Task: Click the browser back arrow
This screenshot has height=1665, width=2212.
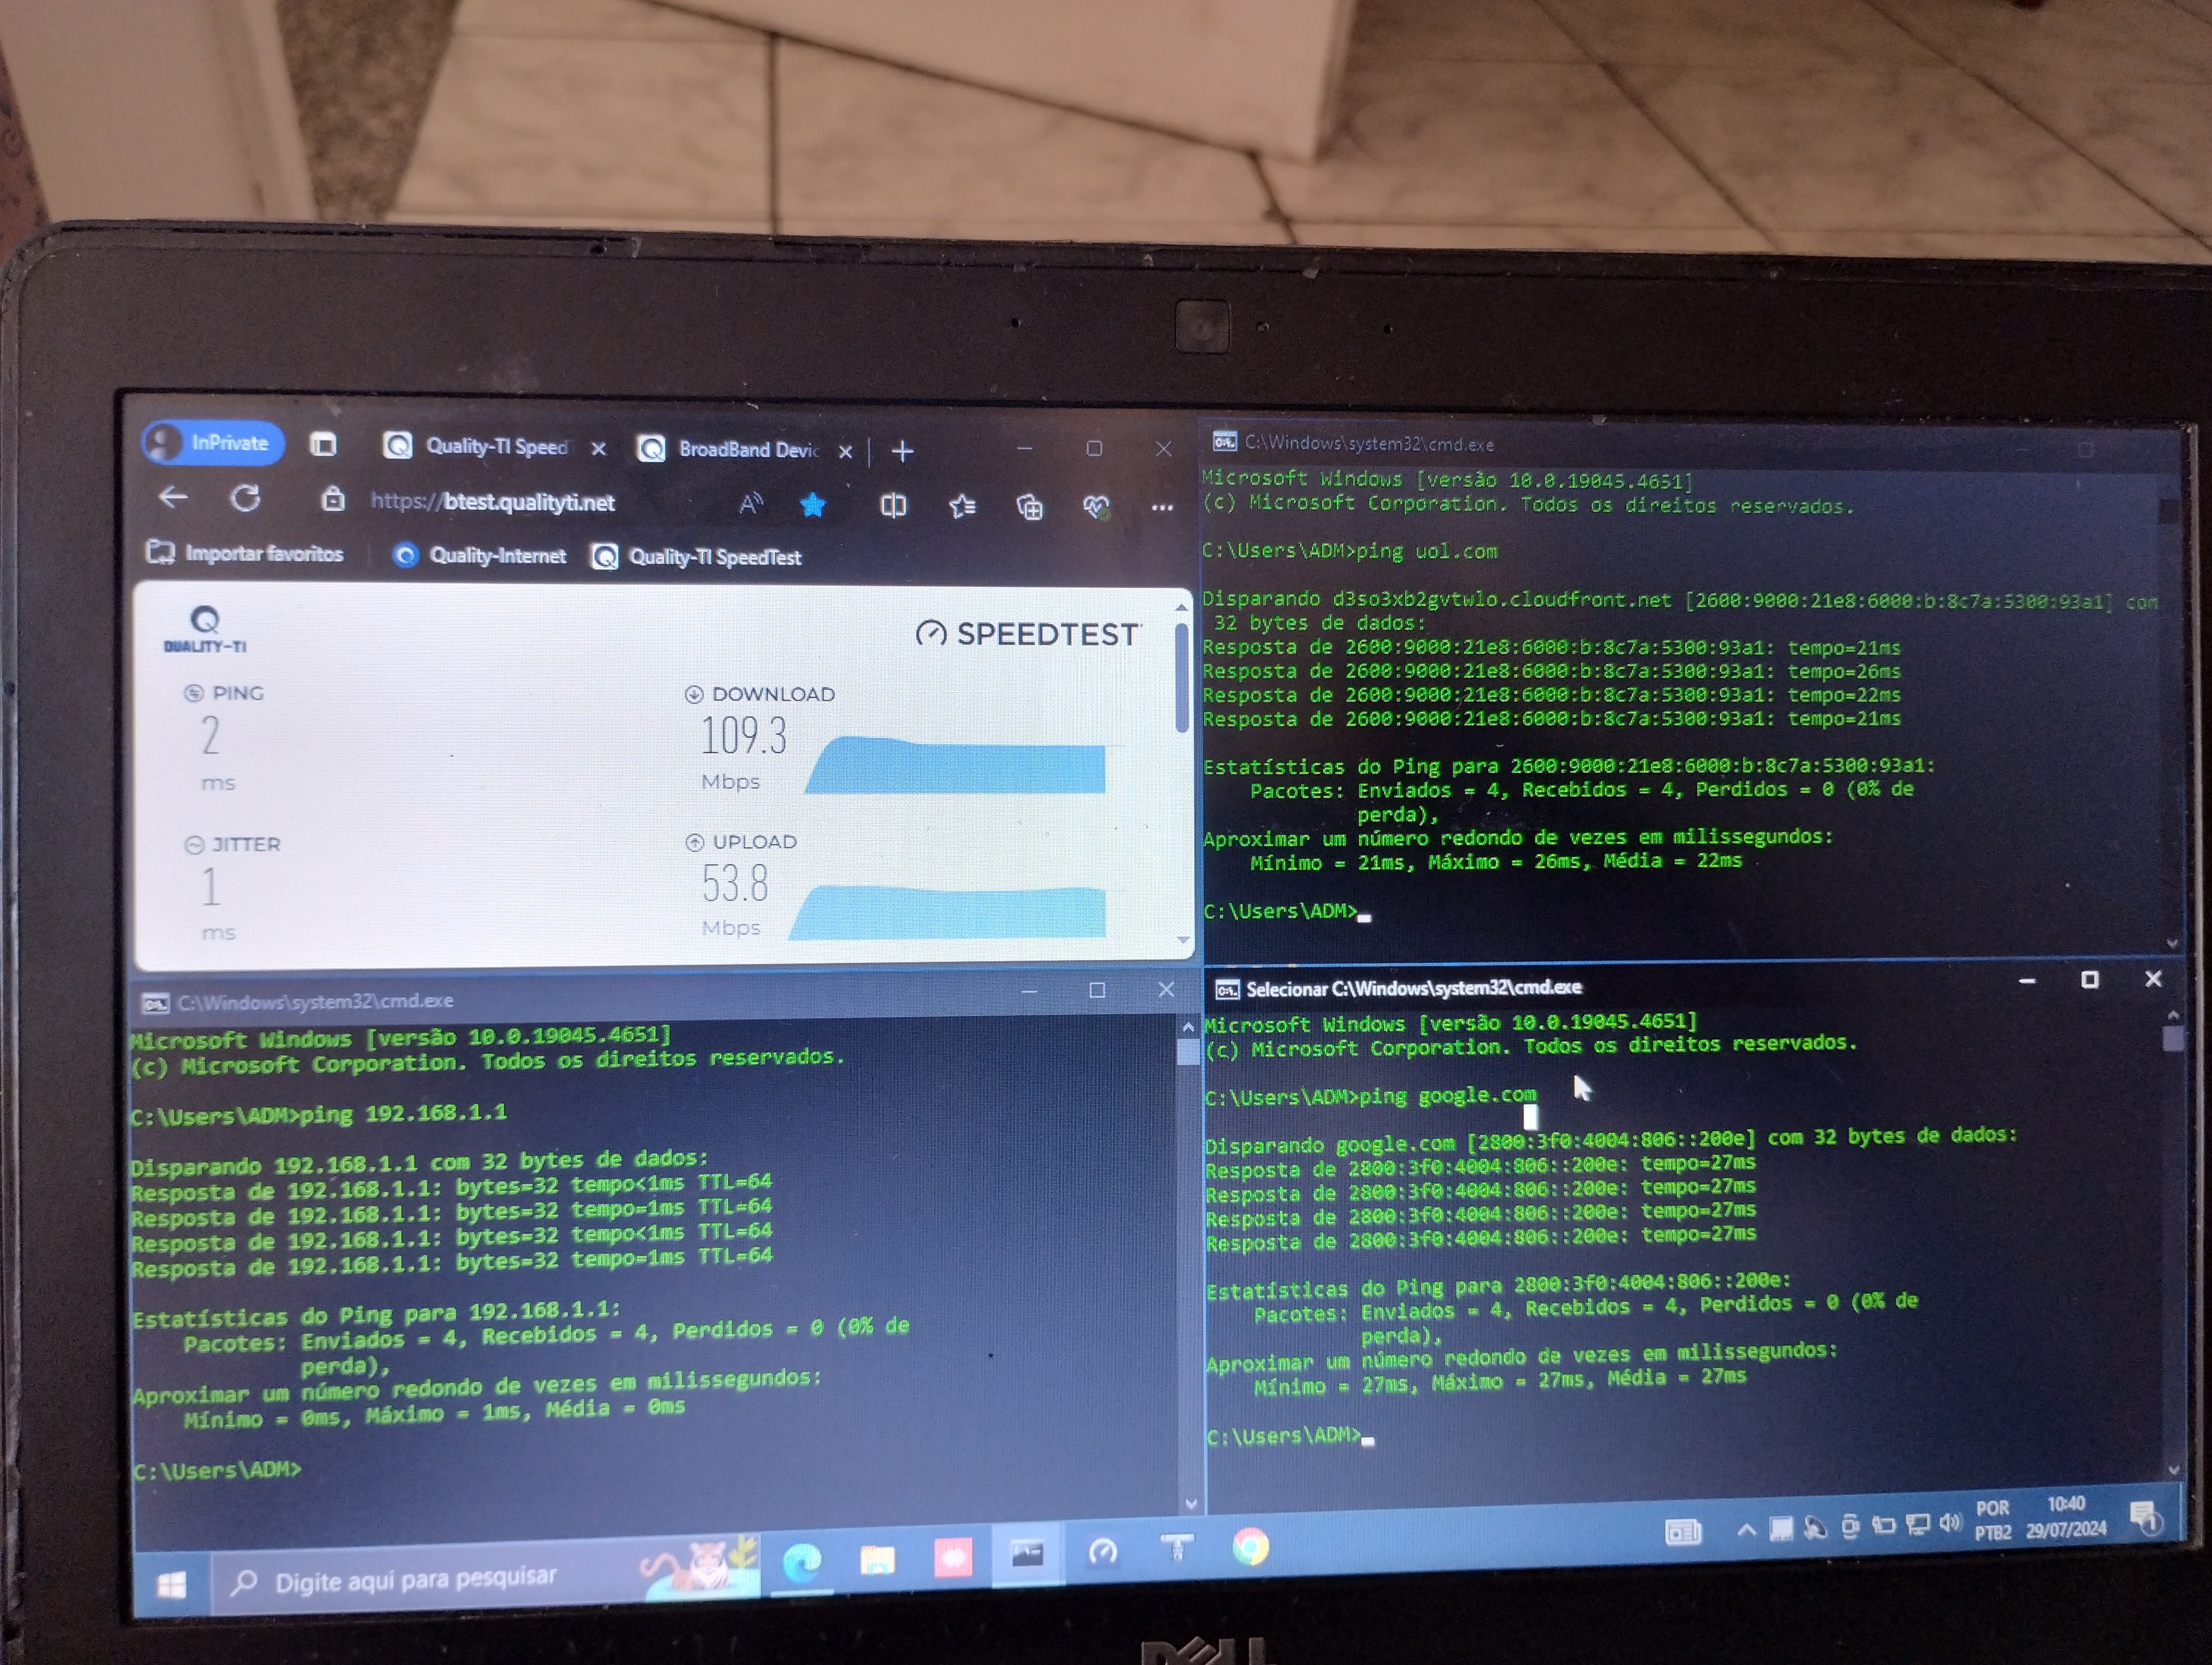Action: [174, 496]
